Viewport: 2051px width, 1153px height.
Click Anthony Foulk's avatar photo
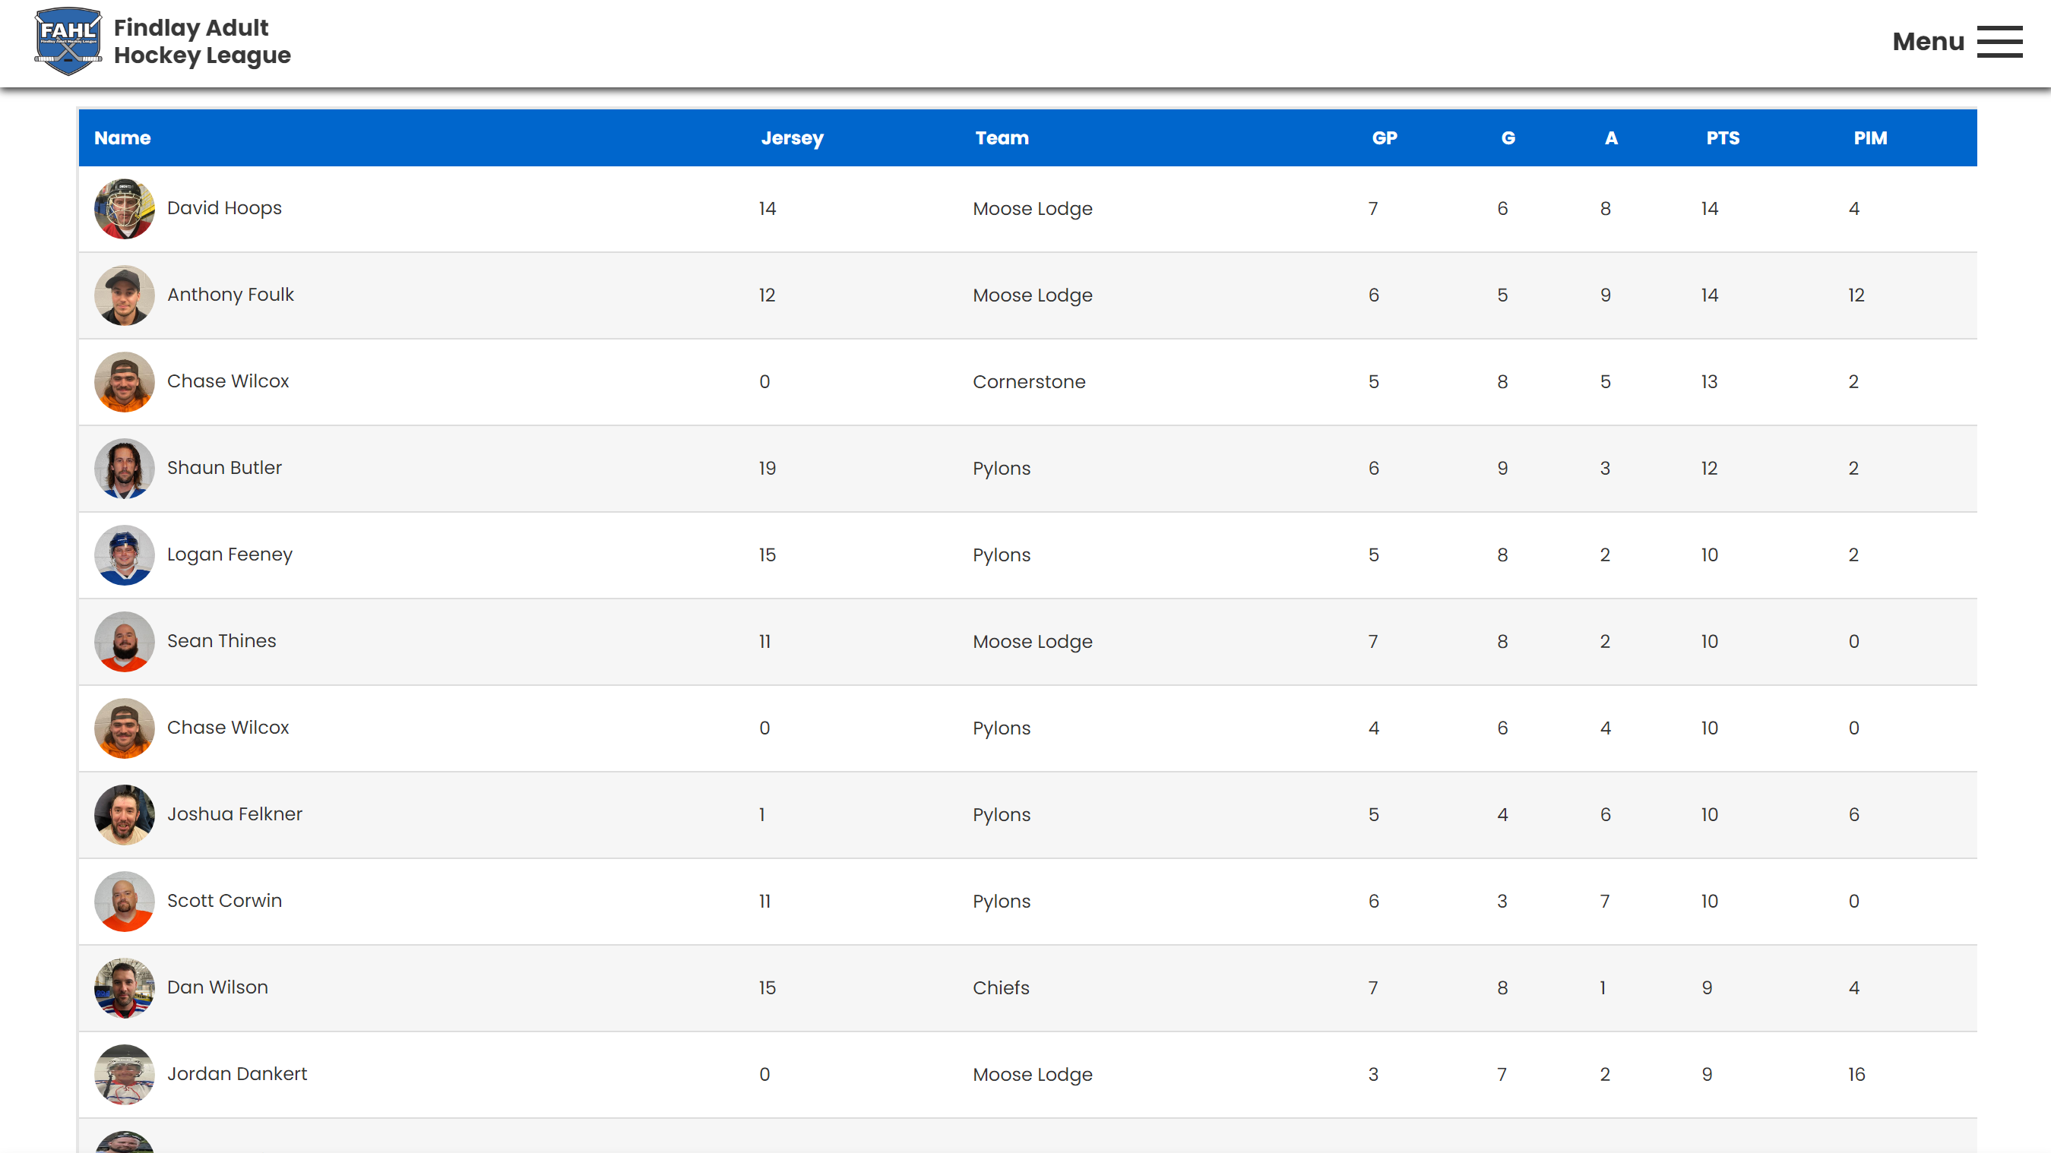[124, 295]
